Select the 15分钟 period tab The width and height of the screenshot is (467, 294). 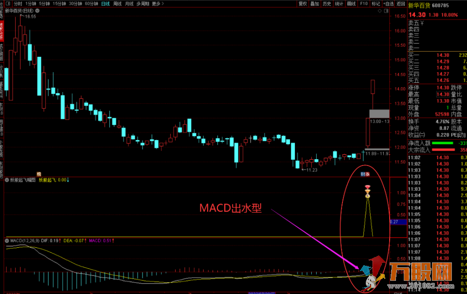click(x=59, y=3)
